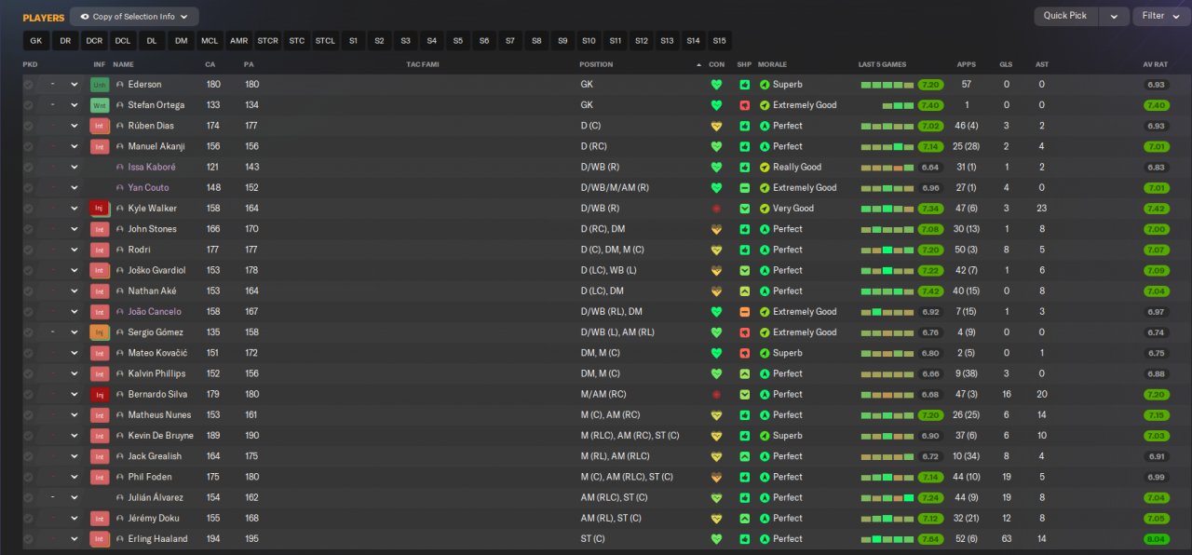Viewport: 1192px width, 555px height.
Task: Toggle Ederson's picked checkmark
Action: pyautogui.click(x=28, y=85)
